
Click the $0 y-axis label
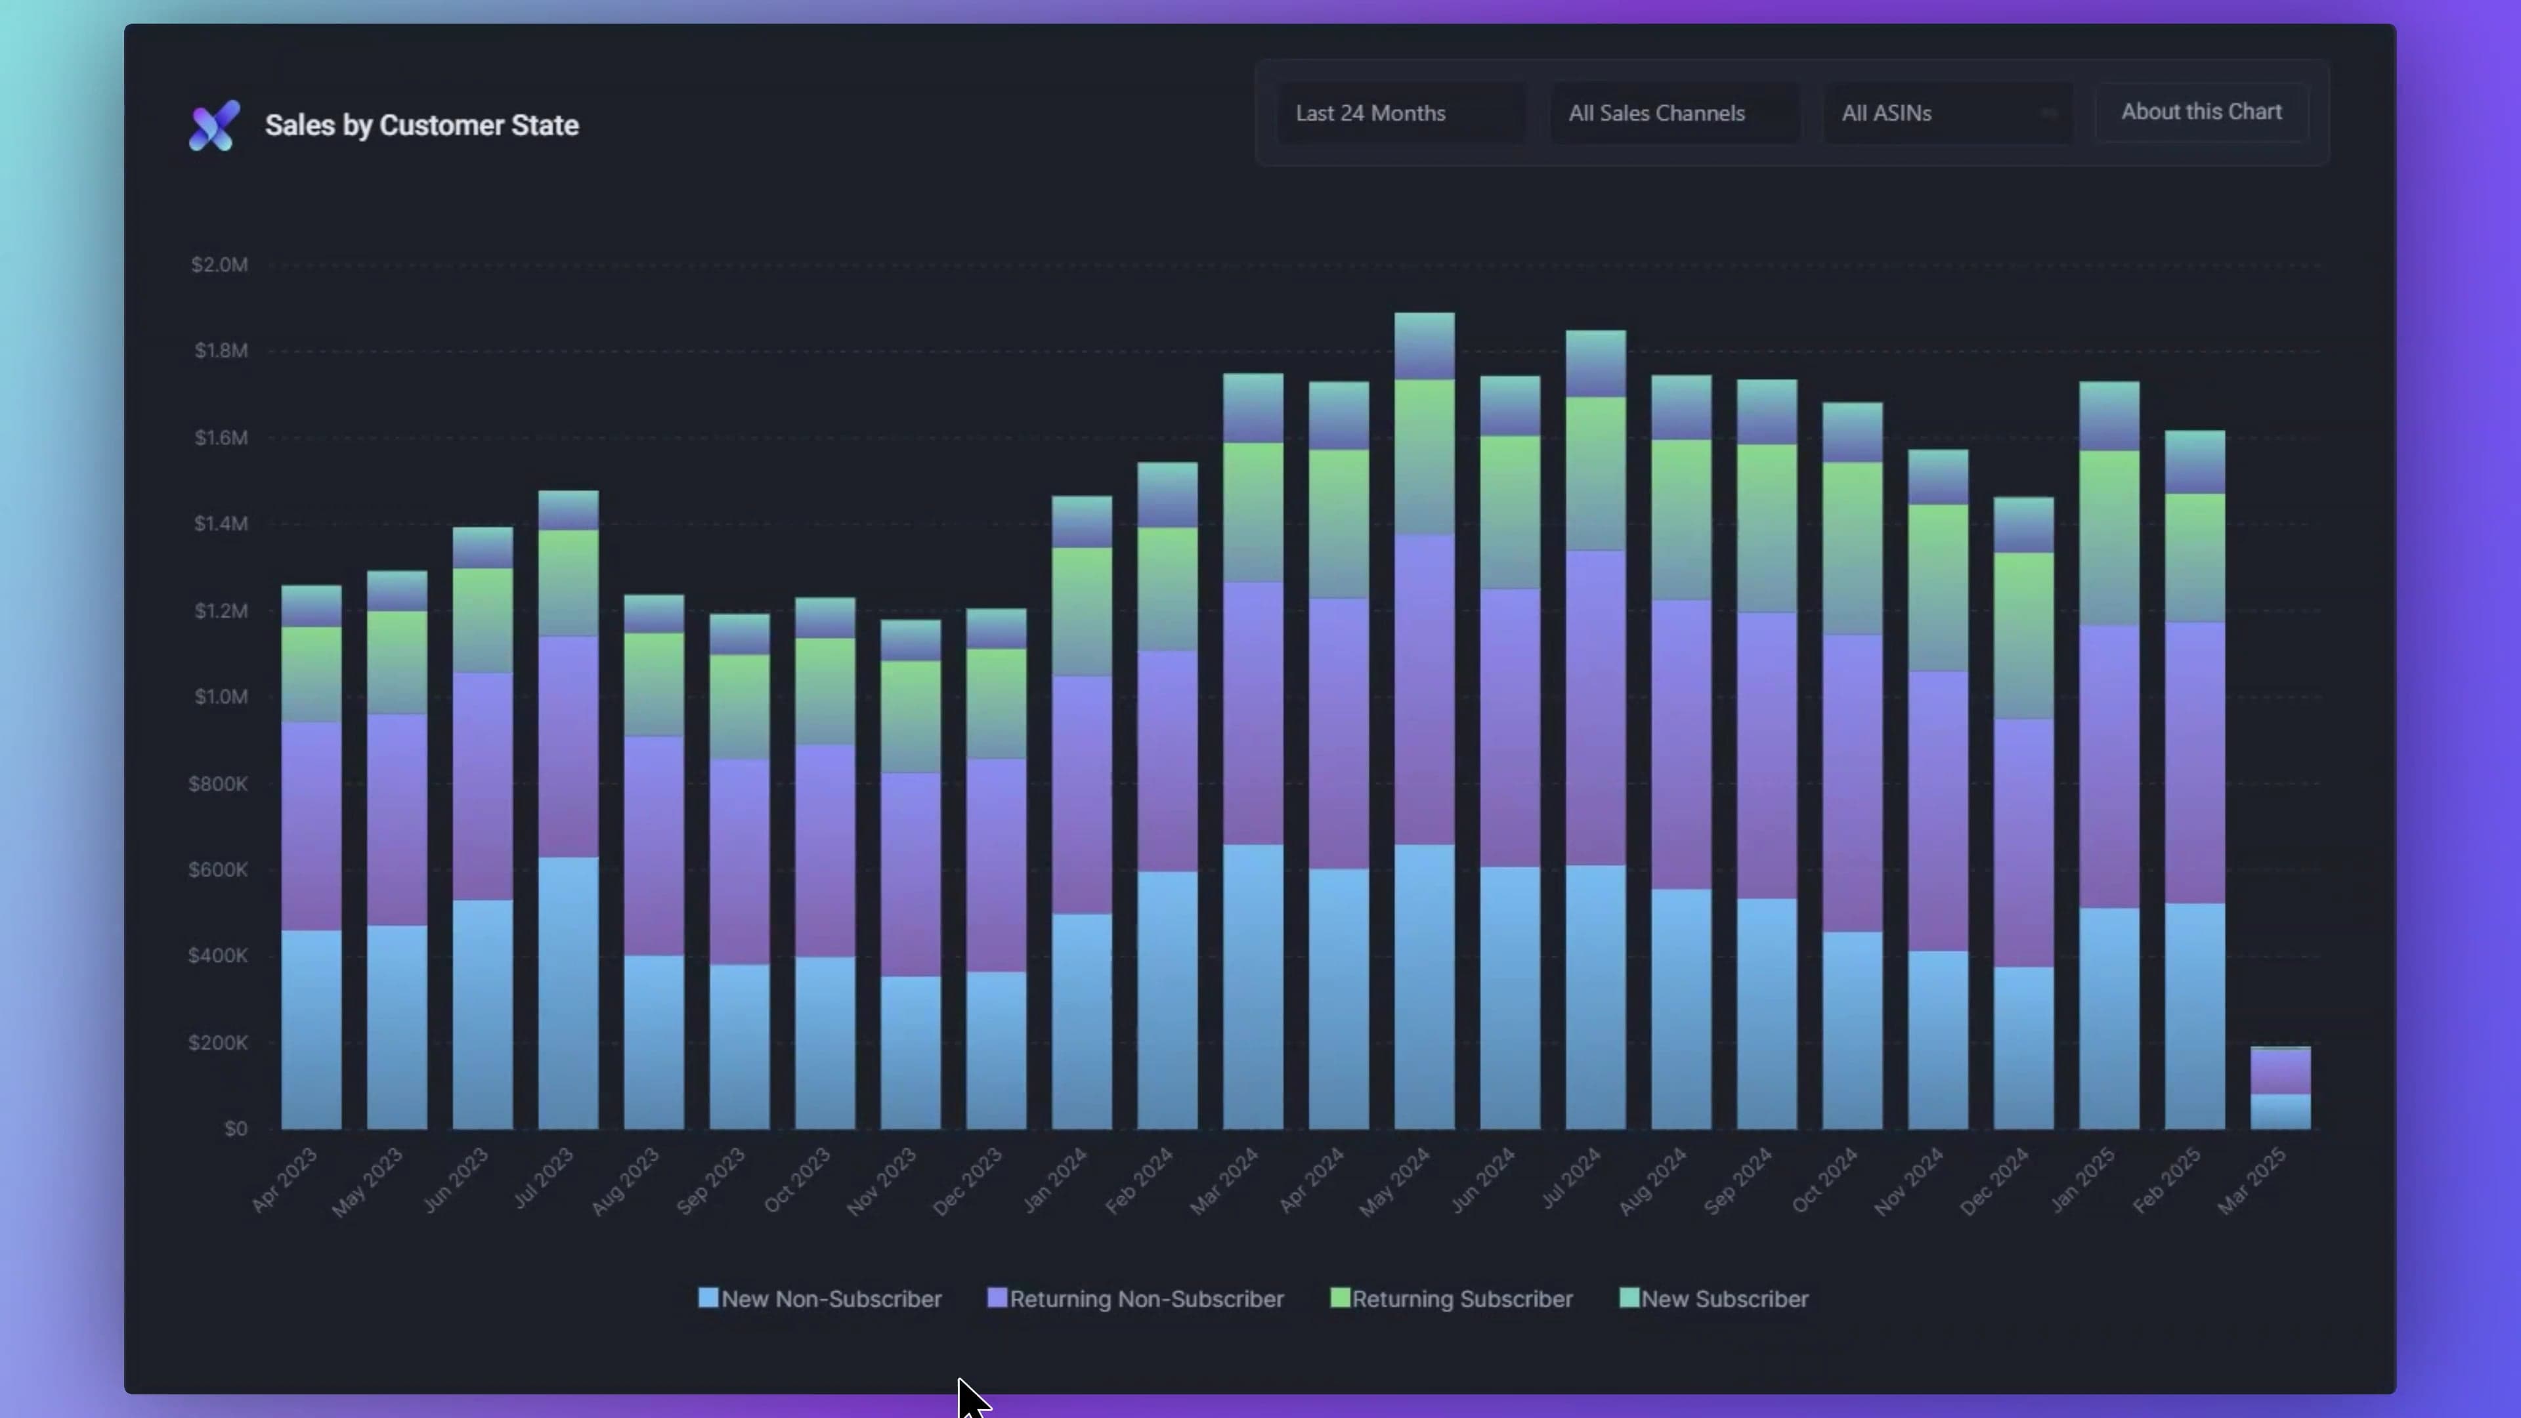(x=236, y=1128)
